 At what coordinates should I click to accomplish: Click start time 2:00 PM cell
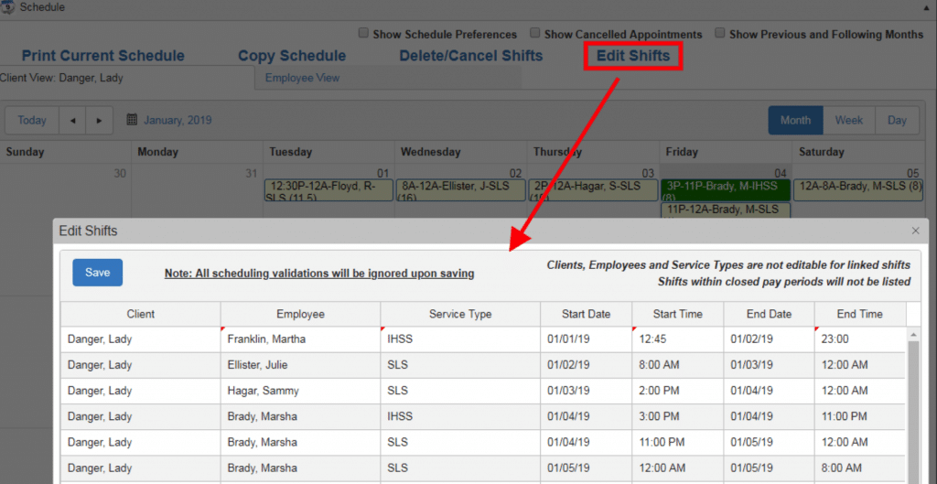point(678,391)
